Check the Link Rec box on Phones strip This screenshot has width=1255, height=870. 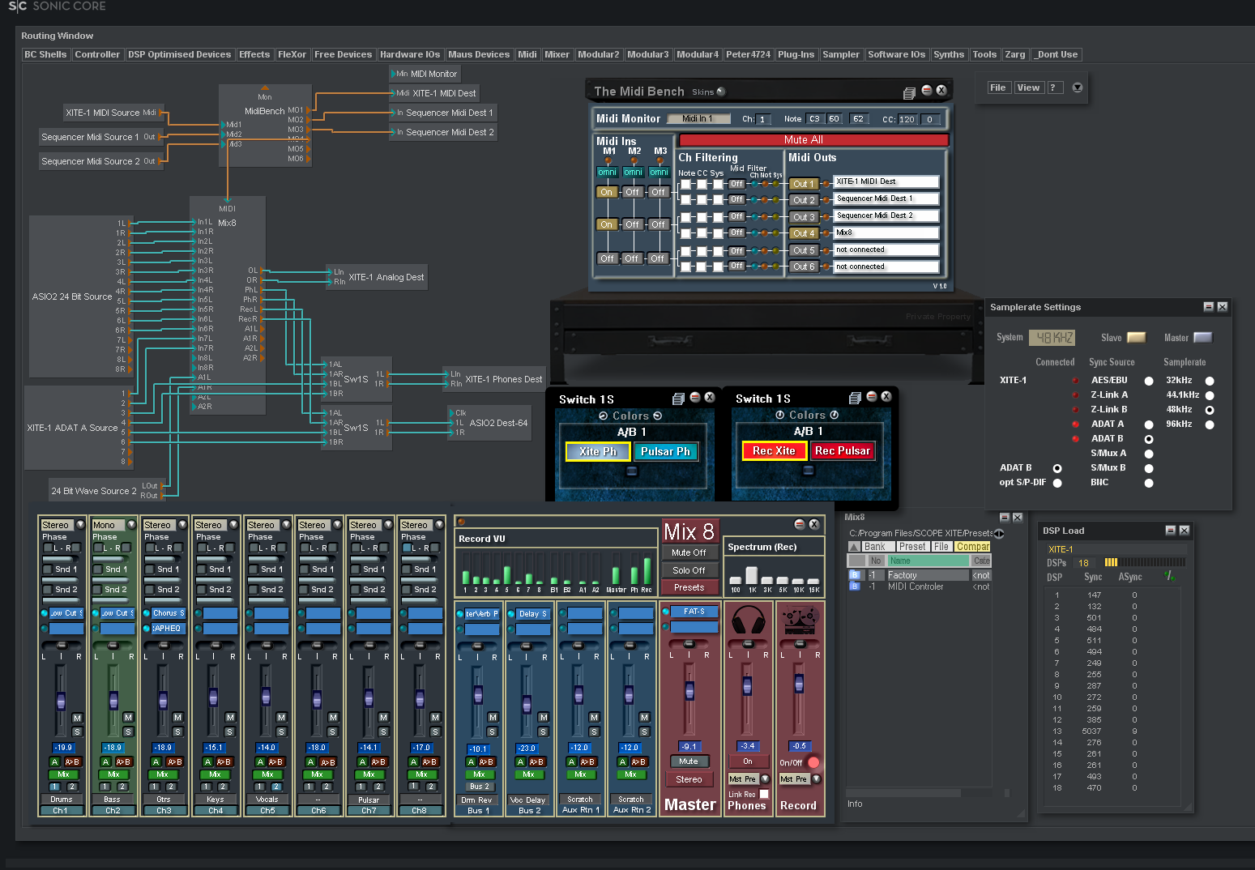[764, 795]
